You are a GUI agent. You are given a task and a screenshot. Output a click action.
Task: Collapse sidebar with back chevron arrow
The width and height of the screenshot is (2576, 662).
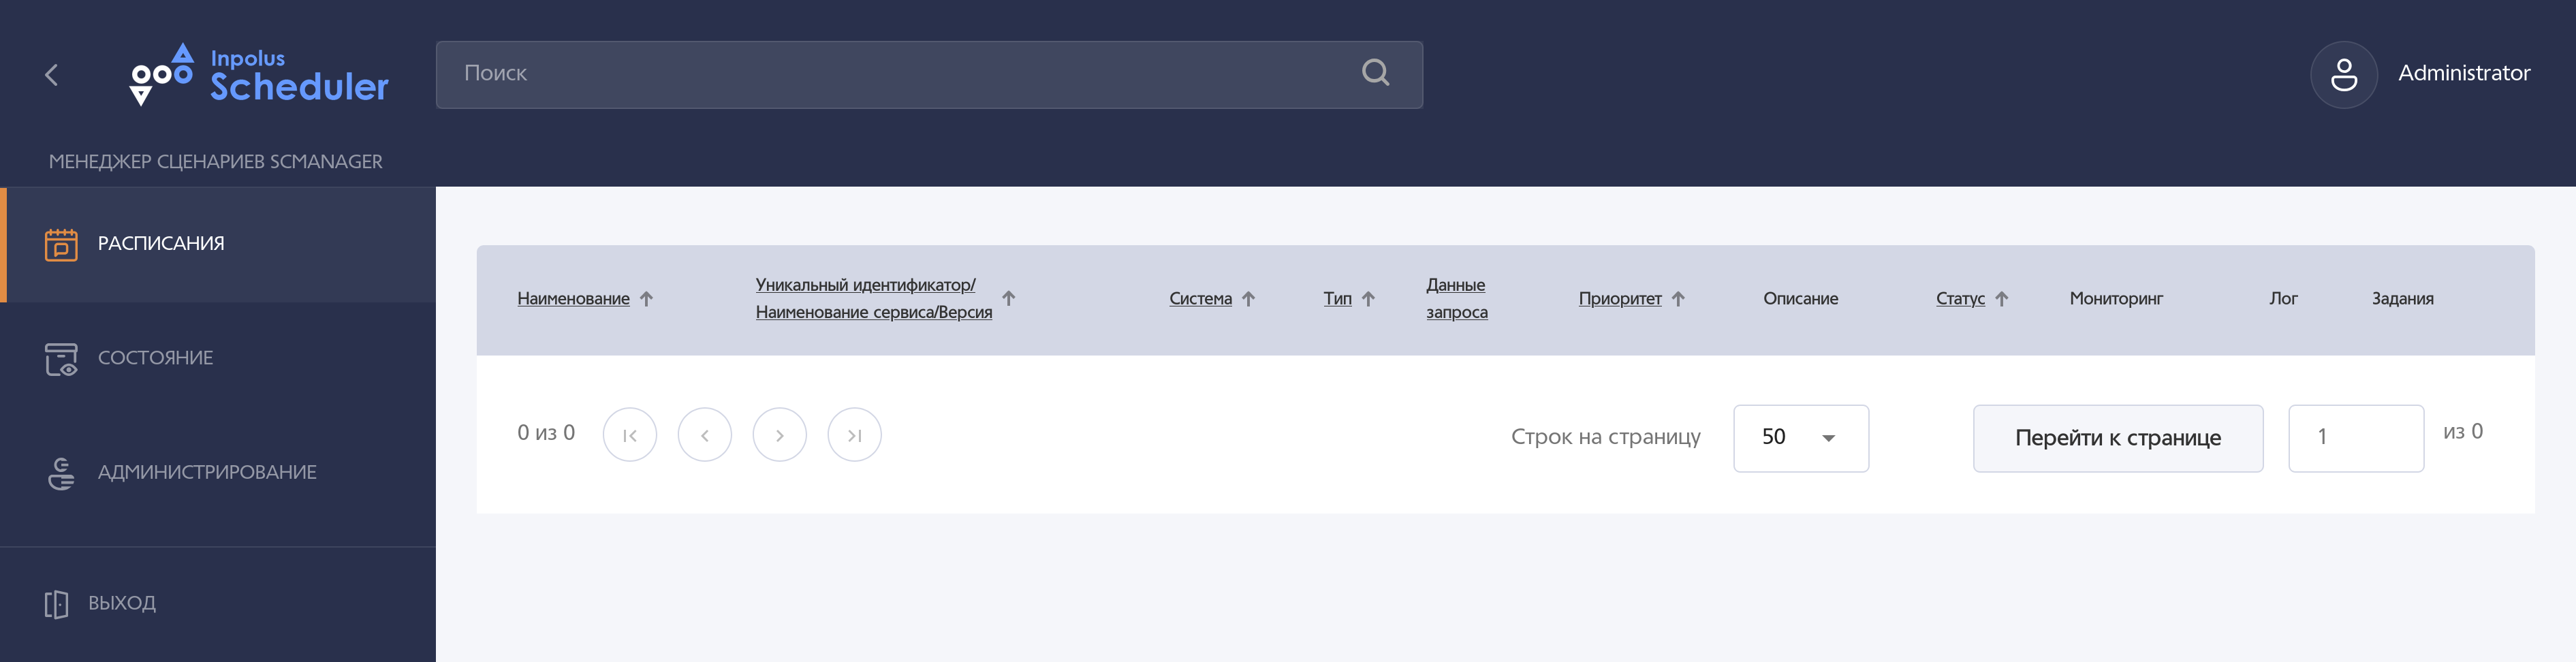point(52,75)
